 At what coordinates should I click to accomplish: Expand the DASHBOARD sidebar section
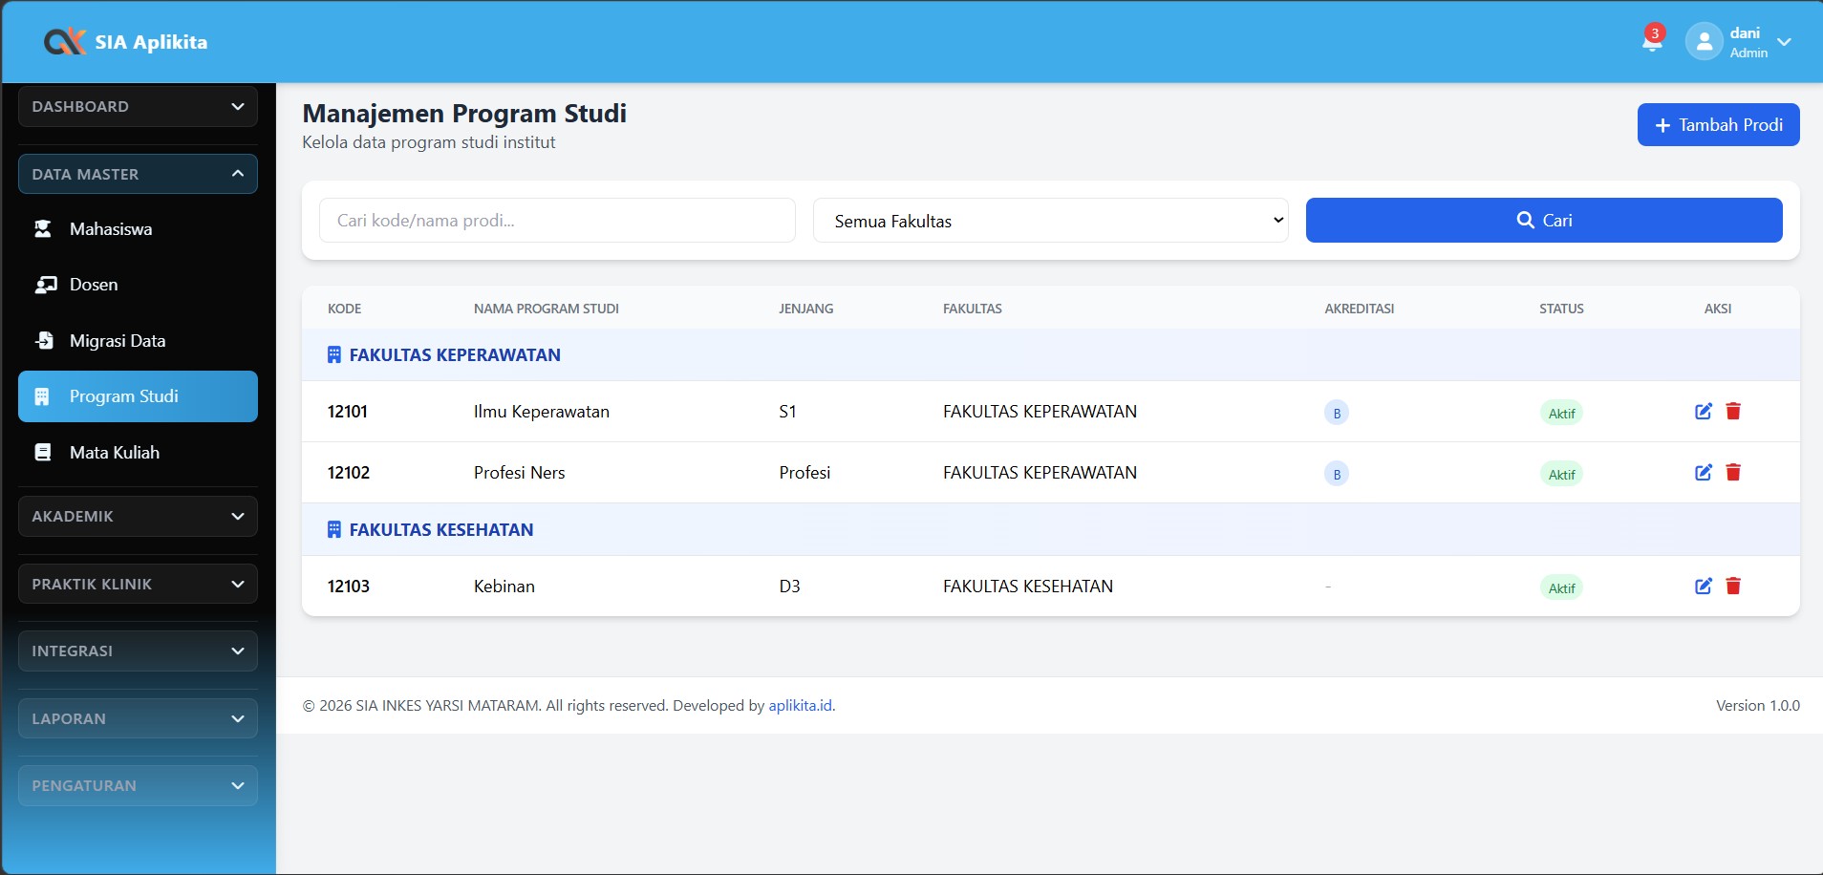click(138, 107)
